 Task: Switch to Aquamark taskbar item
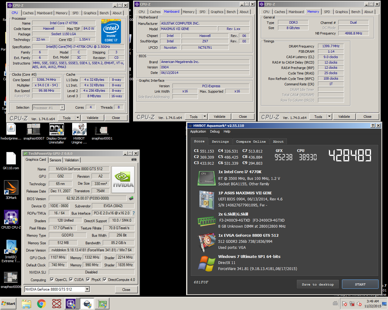pyautogui.click(x=87, y=304)
